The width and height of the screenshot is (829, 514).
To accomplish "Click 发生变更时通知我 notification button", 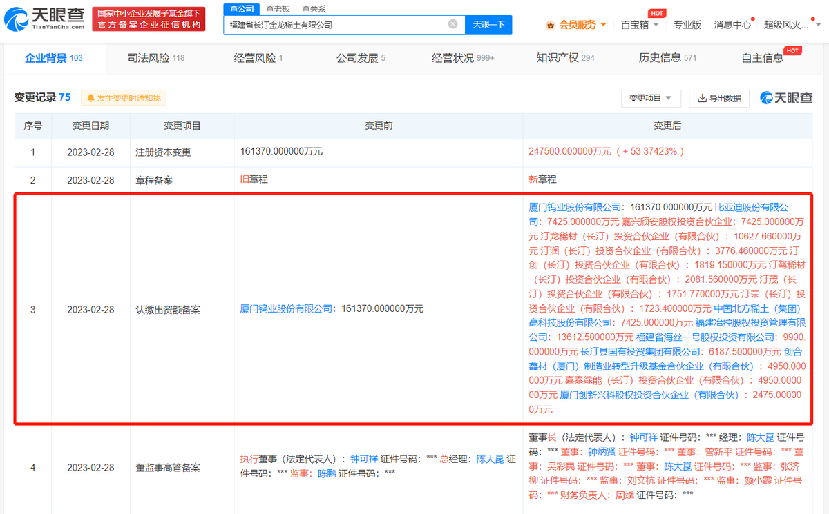I will point(124,98).
